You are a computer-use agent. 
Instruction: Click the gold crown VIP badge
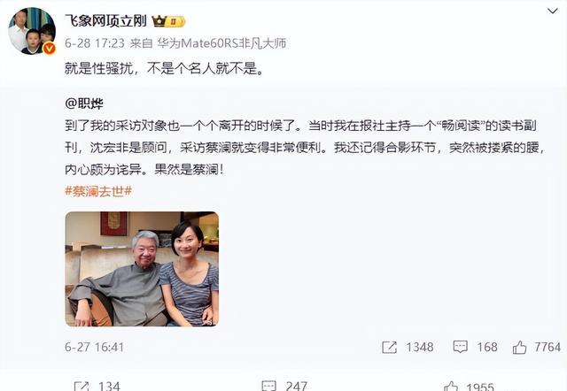(168, 21)
